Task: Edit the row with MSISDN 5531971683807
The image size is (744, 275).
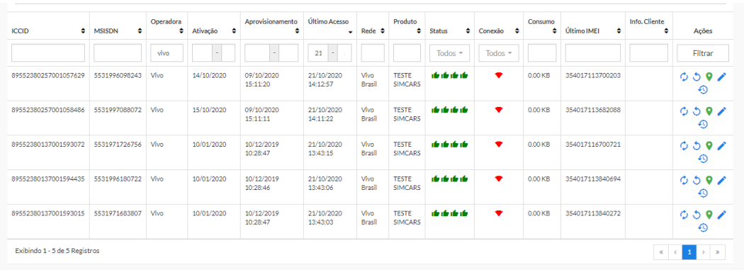Action: 722,215
